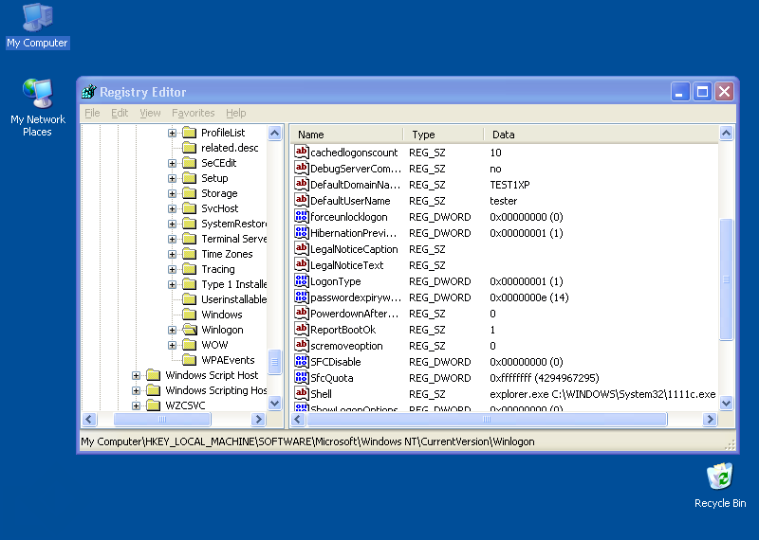Sort values by the Type column header

[x=443, y=135]
